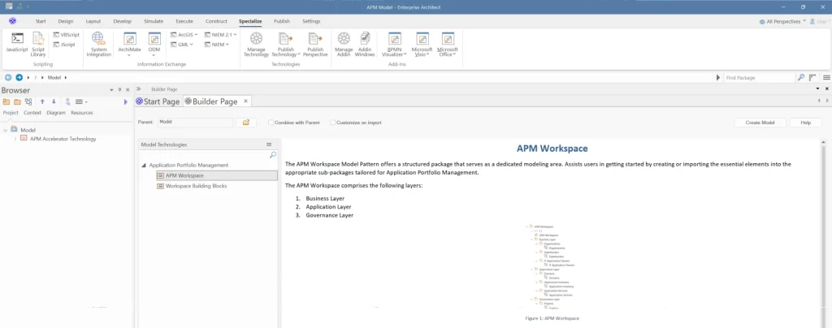Select the APM Workspace pattern

pos(216,175)
